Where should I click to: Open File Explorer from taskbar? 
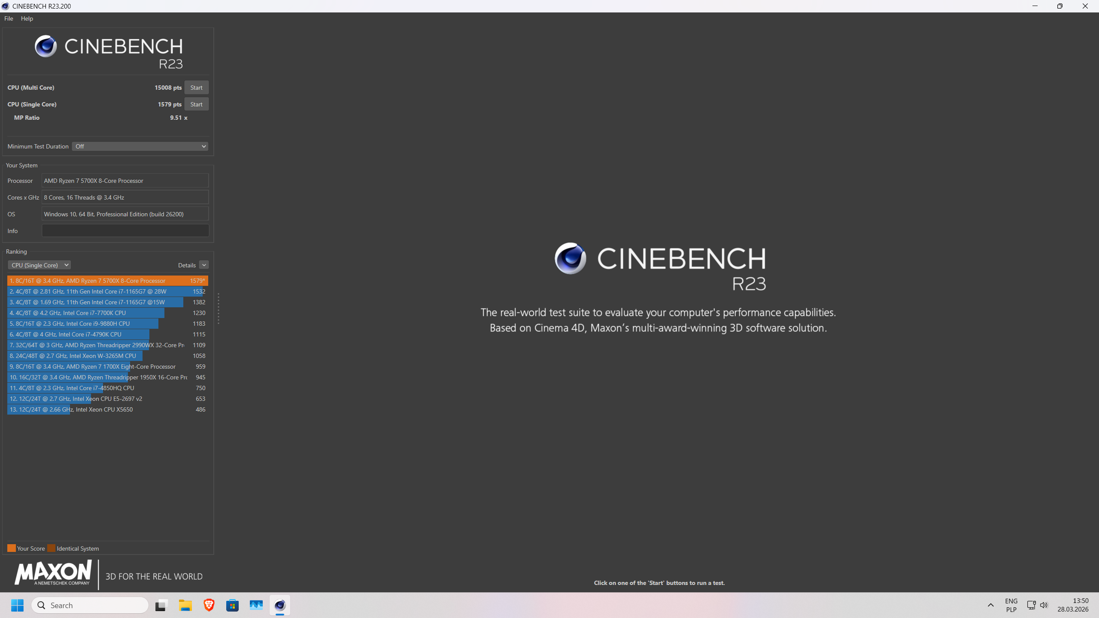click(x=185, y=605)
